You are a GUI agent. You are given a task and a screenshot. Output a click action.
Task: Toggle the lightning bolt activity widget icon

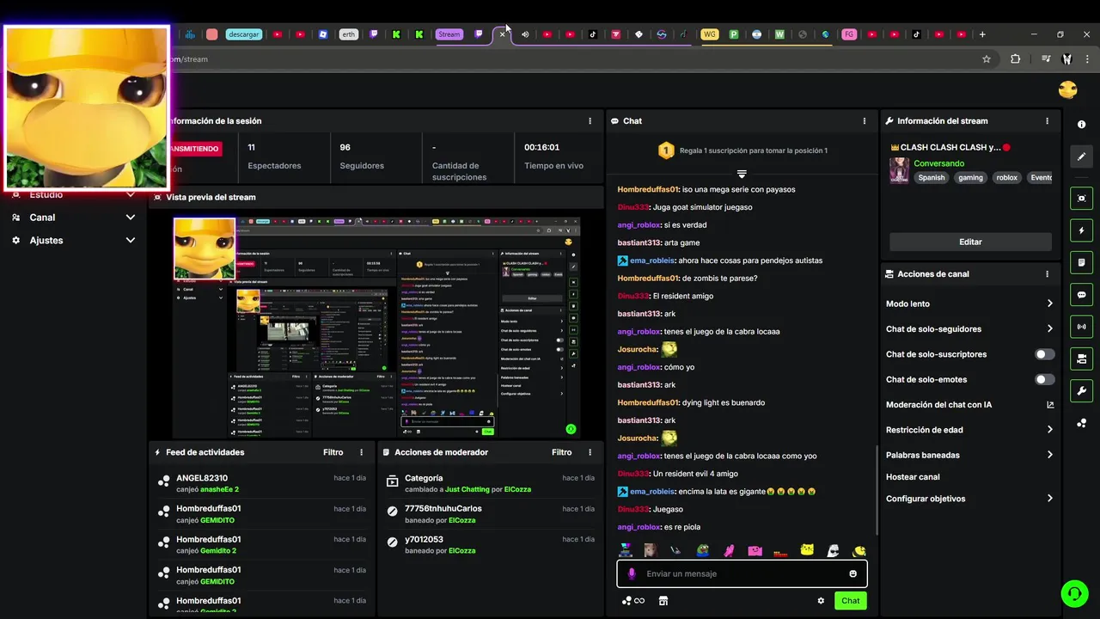(x=1081, y=230)
